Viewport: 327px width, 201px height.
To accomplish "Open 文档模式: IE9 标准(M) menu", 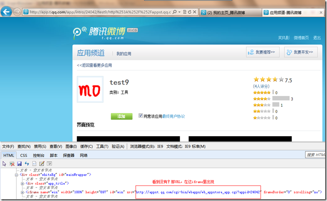I will pyautogui.click(x=186, y=147).
